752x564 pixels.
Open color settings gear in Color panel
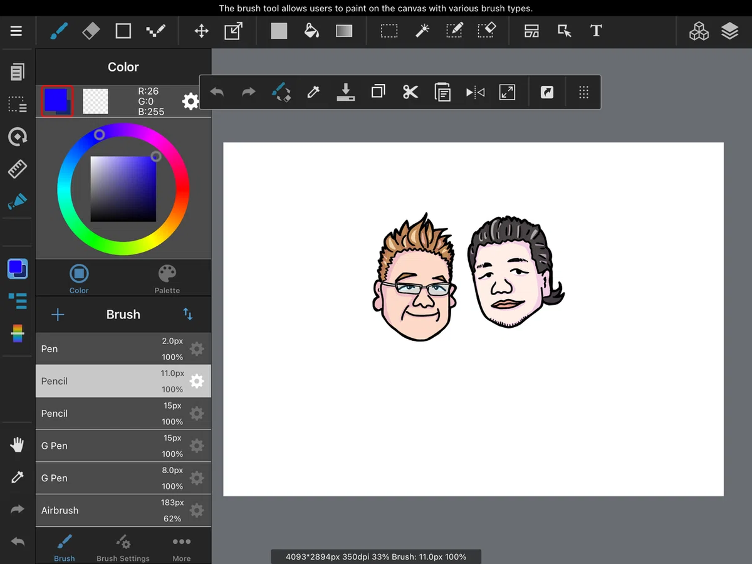(x=191, y=102)
